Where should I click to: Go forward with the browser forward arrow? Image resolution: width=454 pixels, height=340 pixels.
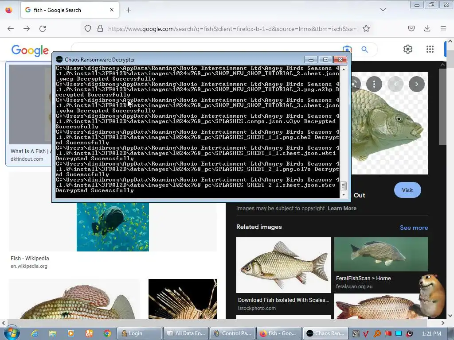27,29
